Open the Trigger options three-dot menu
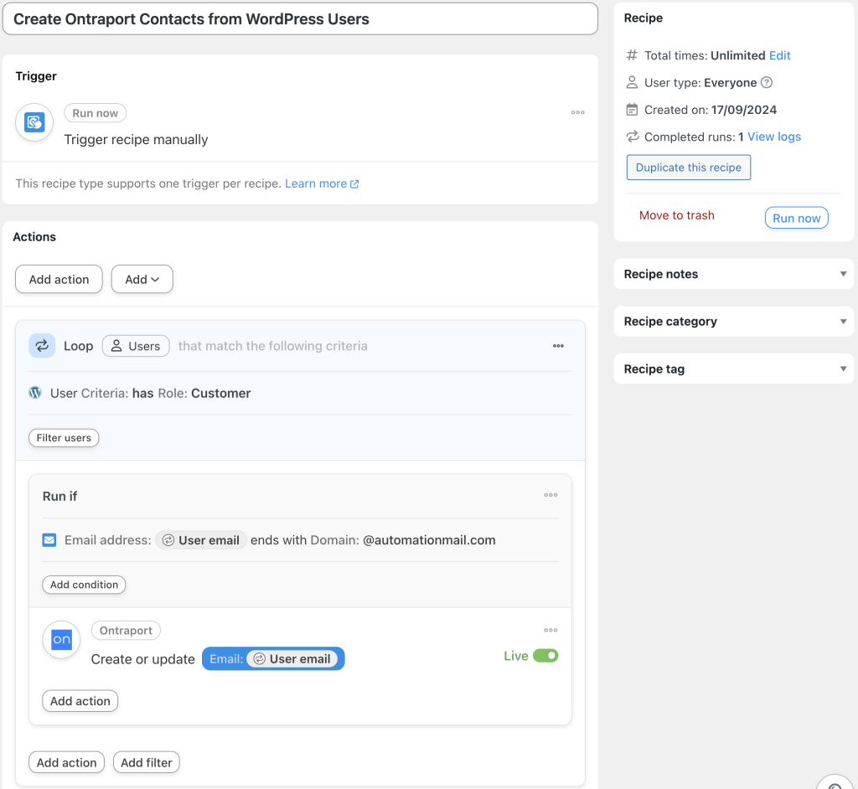Image resolution: width=858 pixels, height=789 pixels. tap(577, 113)
